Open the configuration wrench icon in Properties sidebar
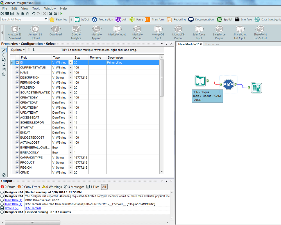 pos(4,50)
